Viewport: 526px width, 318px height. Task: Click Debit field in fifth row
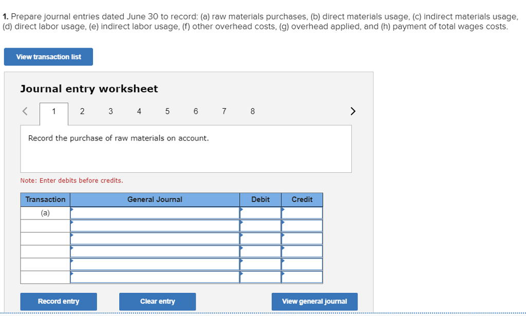(260, 264)
